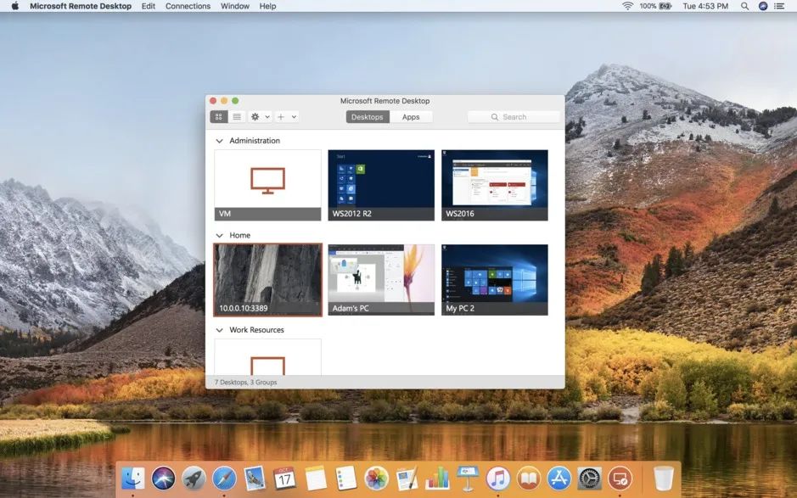797x498 pixels.
Task: Open Notification Center in menu bar
Action: coord(779,6)
